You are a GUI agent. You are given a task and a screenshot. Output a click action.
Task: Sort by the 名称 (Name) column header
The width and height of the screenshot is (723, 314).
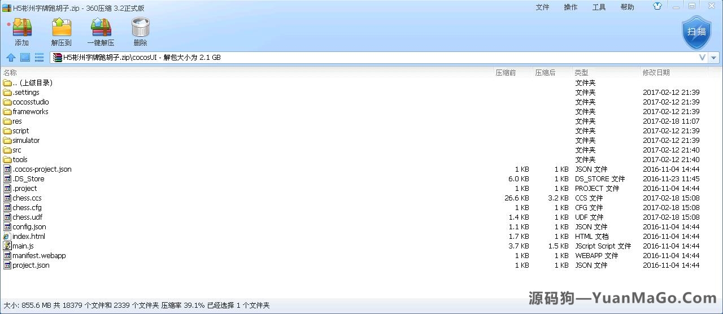pos(10,72)
